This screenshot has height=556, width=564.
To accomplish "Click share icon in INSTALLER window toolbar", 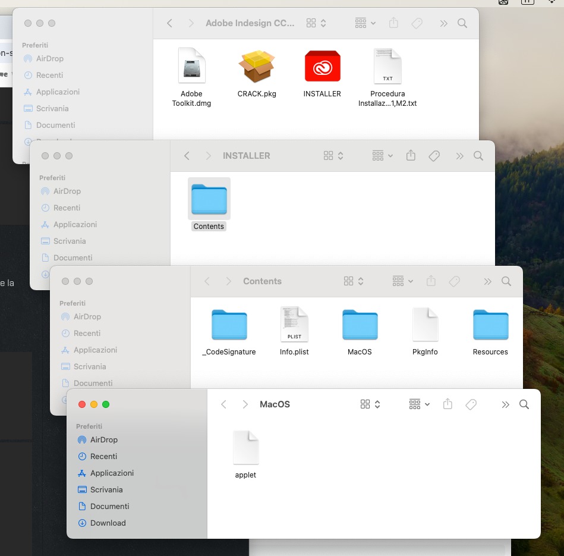I will click(x=411, y=155).
